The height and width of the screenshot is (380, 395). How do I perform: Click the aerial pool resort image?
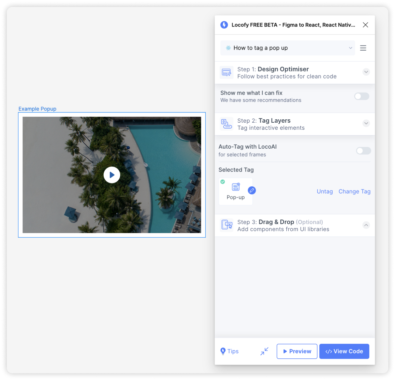tap(112, 175)
